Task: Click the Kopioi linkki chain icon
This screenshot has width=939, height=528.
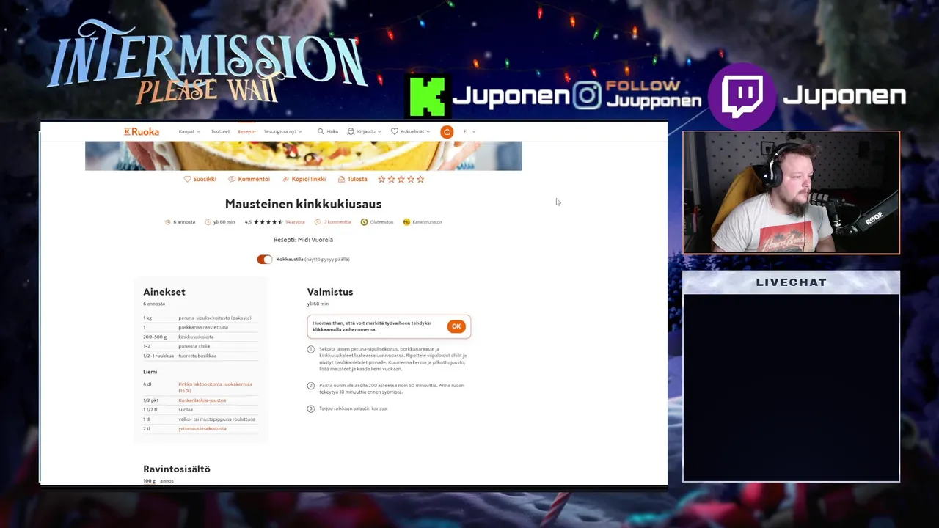Action: (286, 179)
